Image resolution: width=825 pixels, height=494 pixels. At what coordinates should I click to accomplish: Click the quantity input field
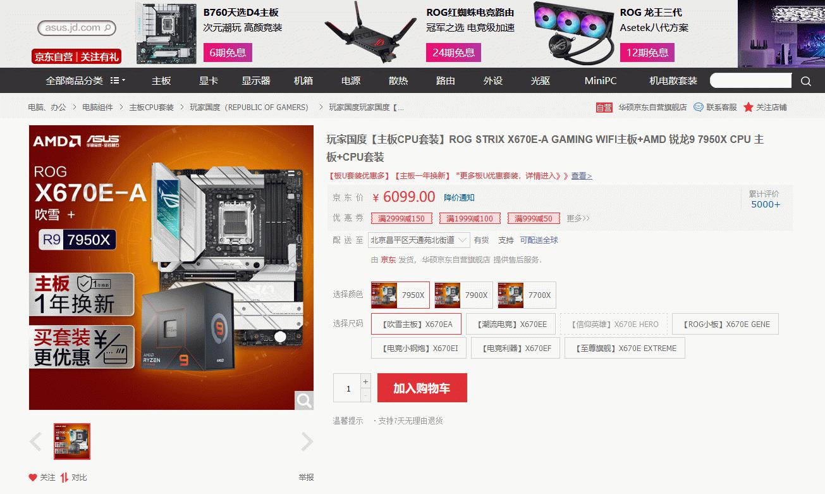click(347, 388)
